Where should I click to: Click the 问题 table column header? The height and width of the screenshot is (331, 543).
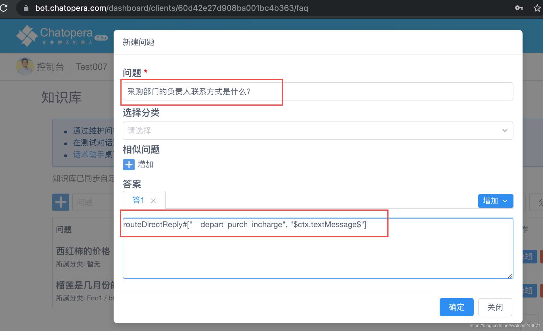pyautogui.click(x=64, y=229)
